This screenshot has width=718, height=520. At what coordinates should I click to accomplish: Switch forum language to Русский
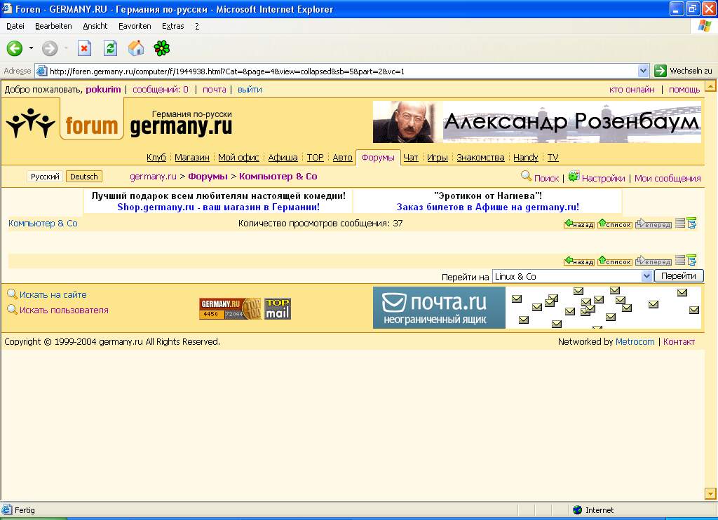click(x=45, y=177)
